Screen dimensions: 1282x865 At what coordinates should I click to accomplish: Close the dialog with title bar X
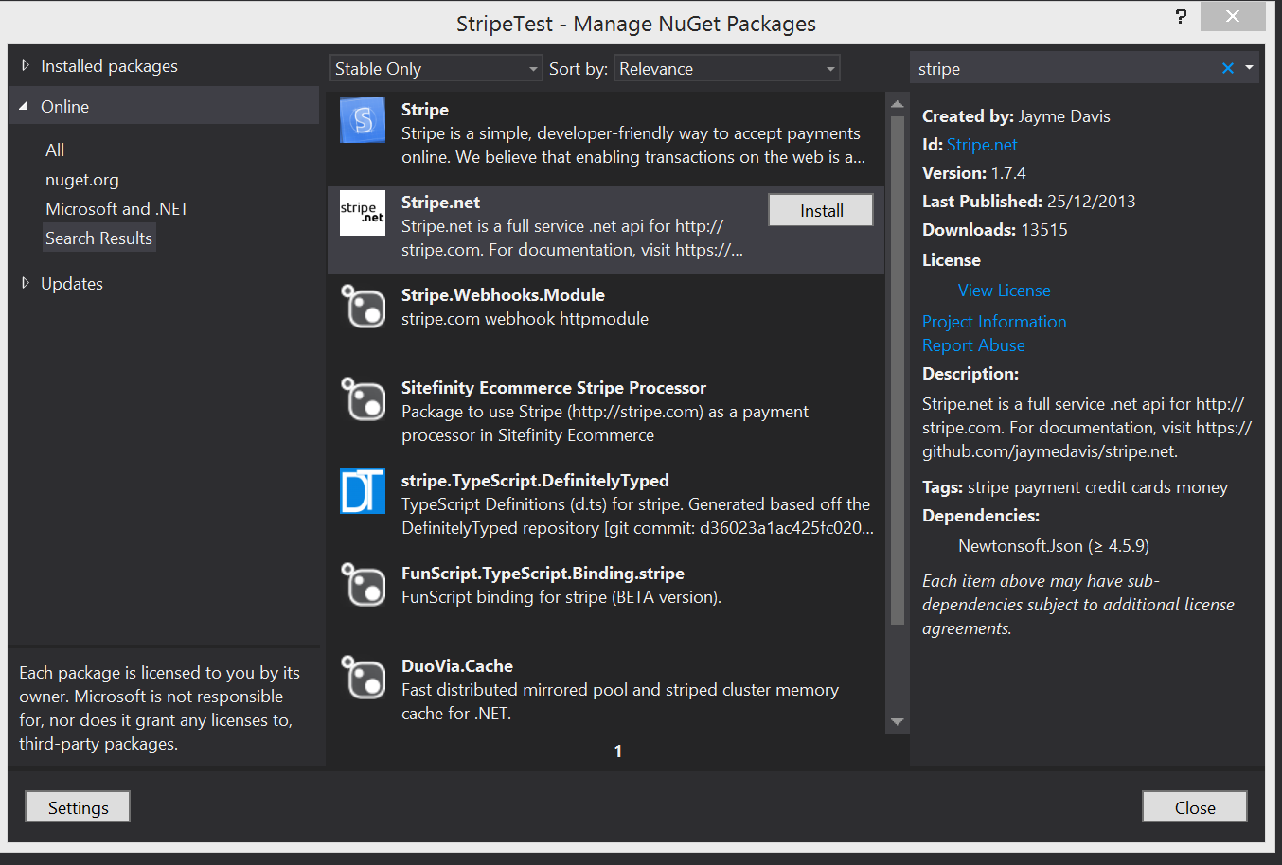tap(1232, 16)
